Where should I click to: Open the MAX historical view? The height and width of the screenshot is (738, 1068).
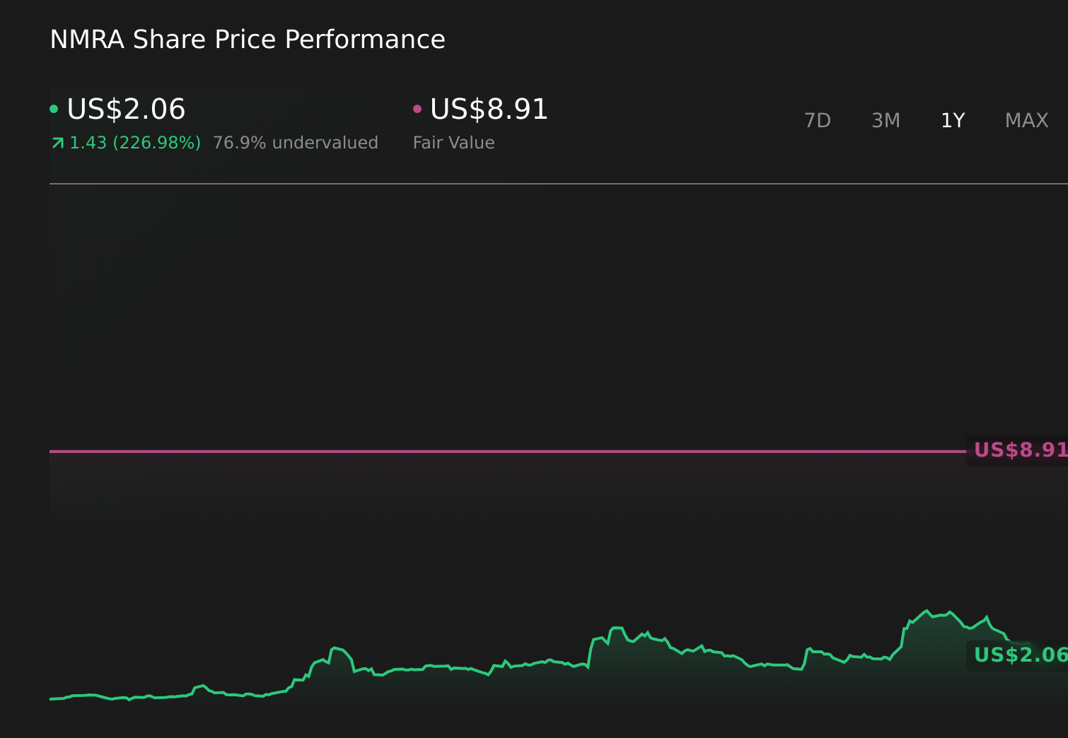point(1026,120)
